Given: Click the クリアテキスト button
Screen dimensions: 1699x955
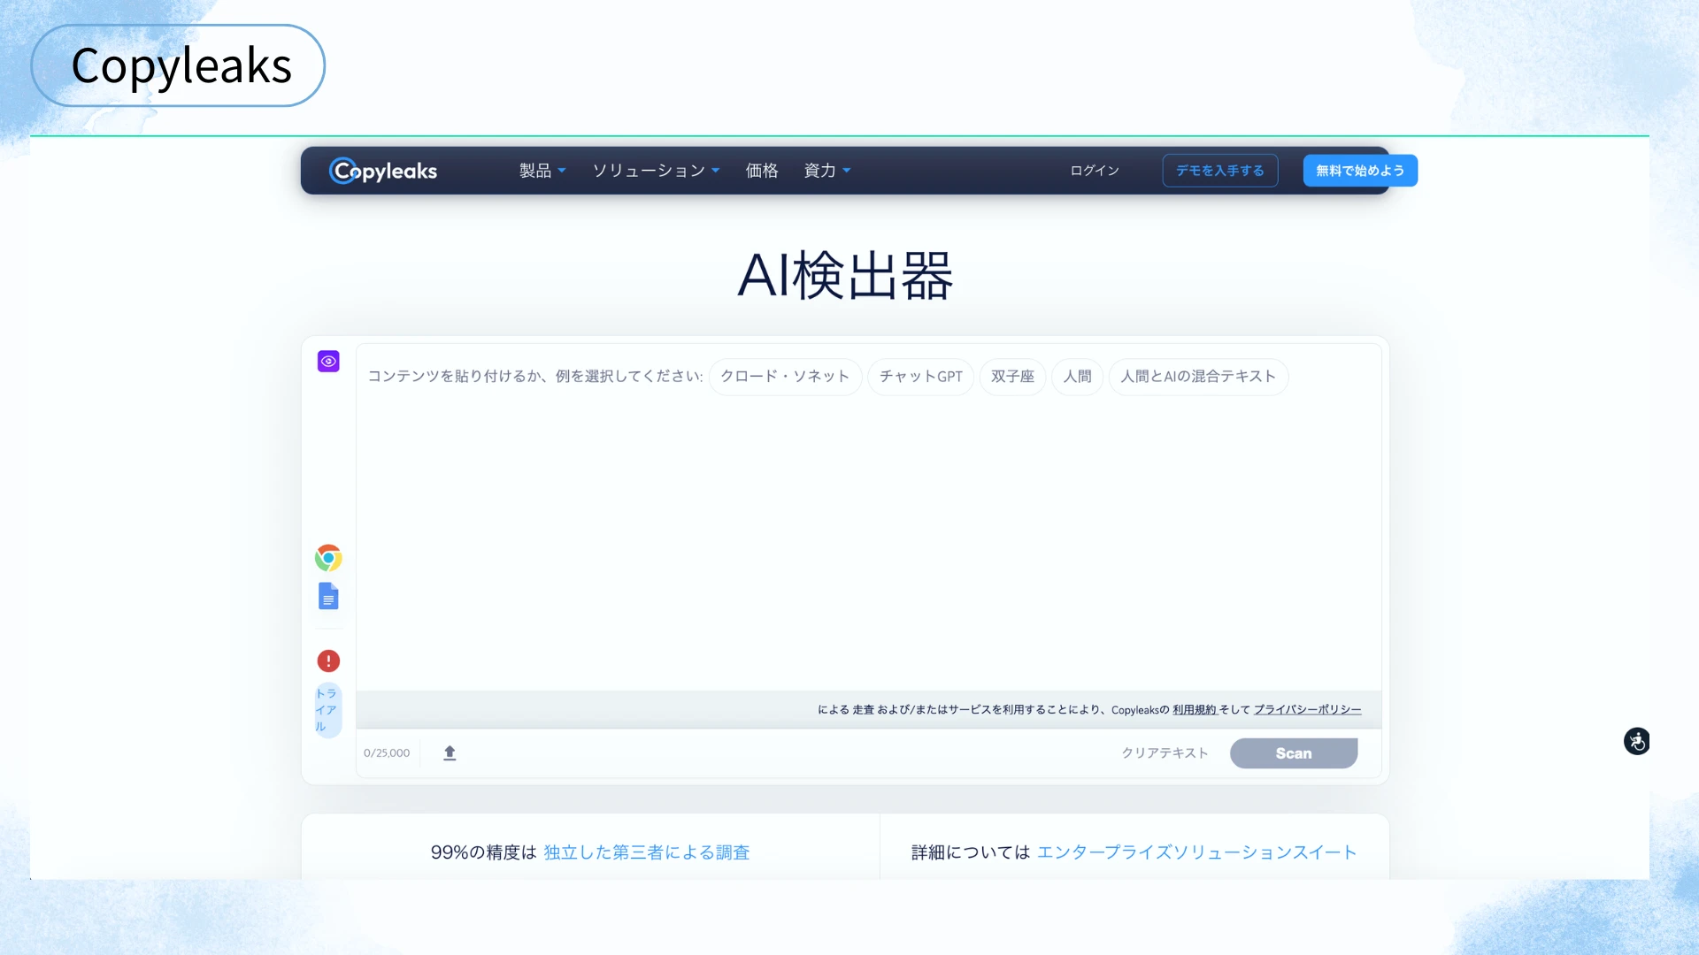Looking at the screenshot, I should click(1165, 753).
